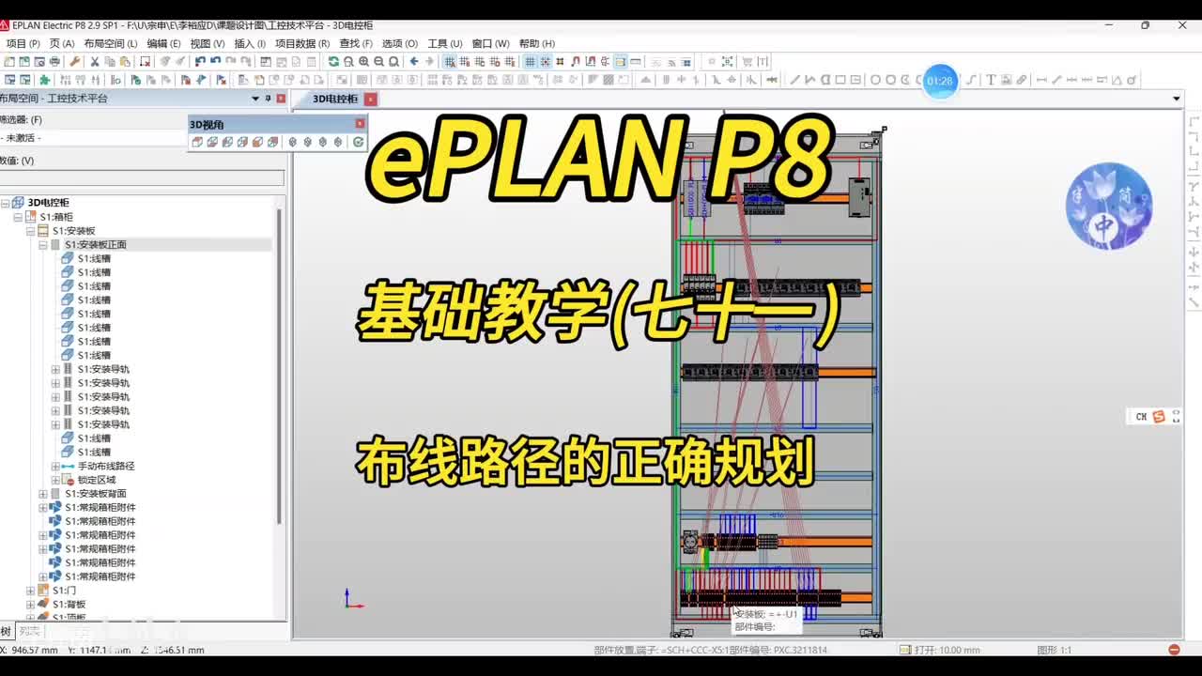Screen dimensions: 1202x676
Task: Collapse the S1:安装板正面 node
Action: 42,245
